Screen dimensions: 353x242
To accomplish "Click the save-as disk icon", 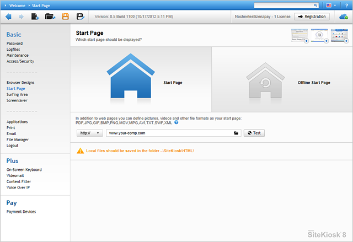I will pos(80,17).
